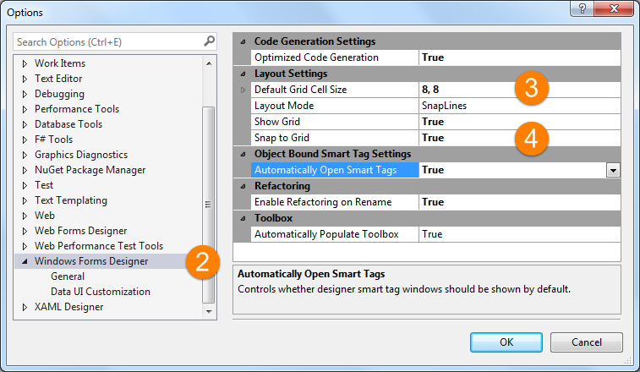
Task: Expand the XAML Designer node
Action: point(25,307)
